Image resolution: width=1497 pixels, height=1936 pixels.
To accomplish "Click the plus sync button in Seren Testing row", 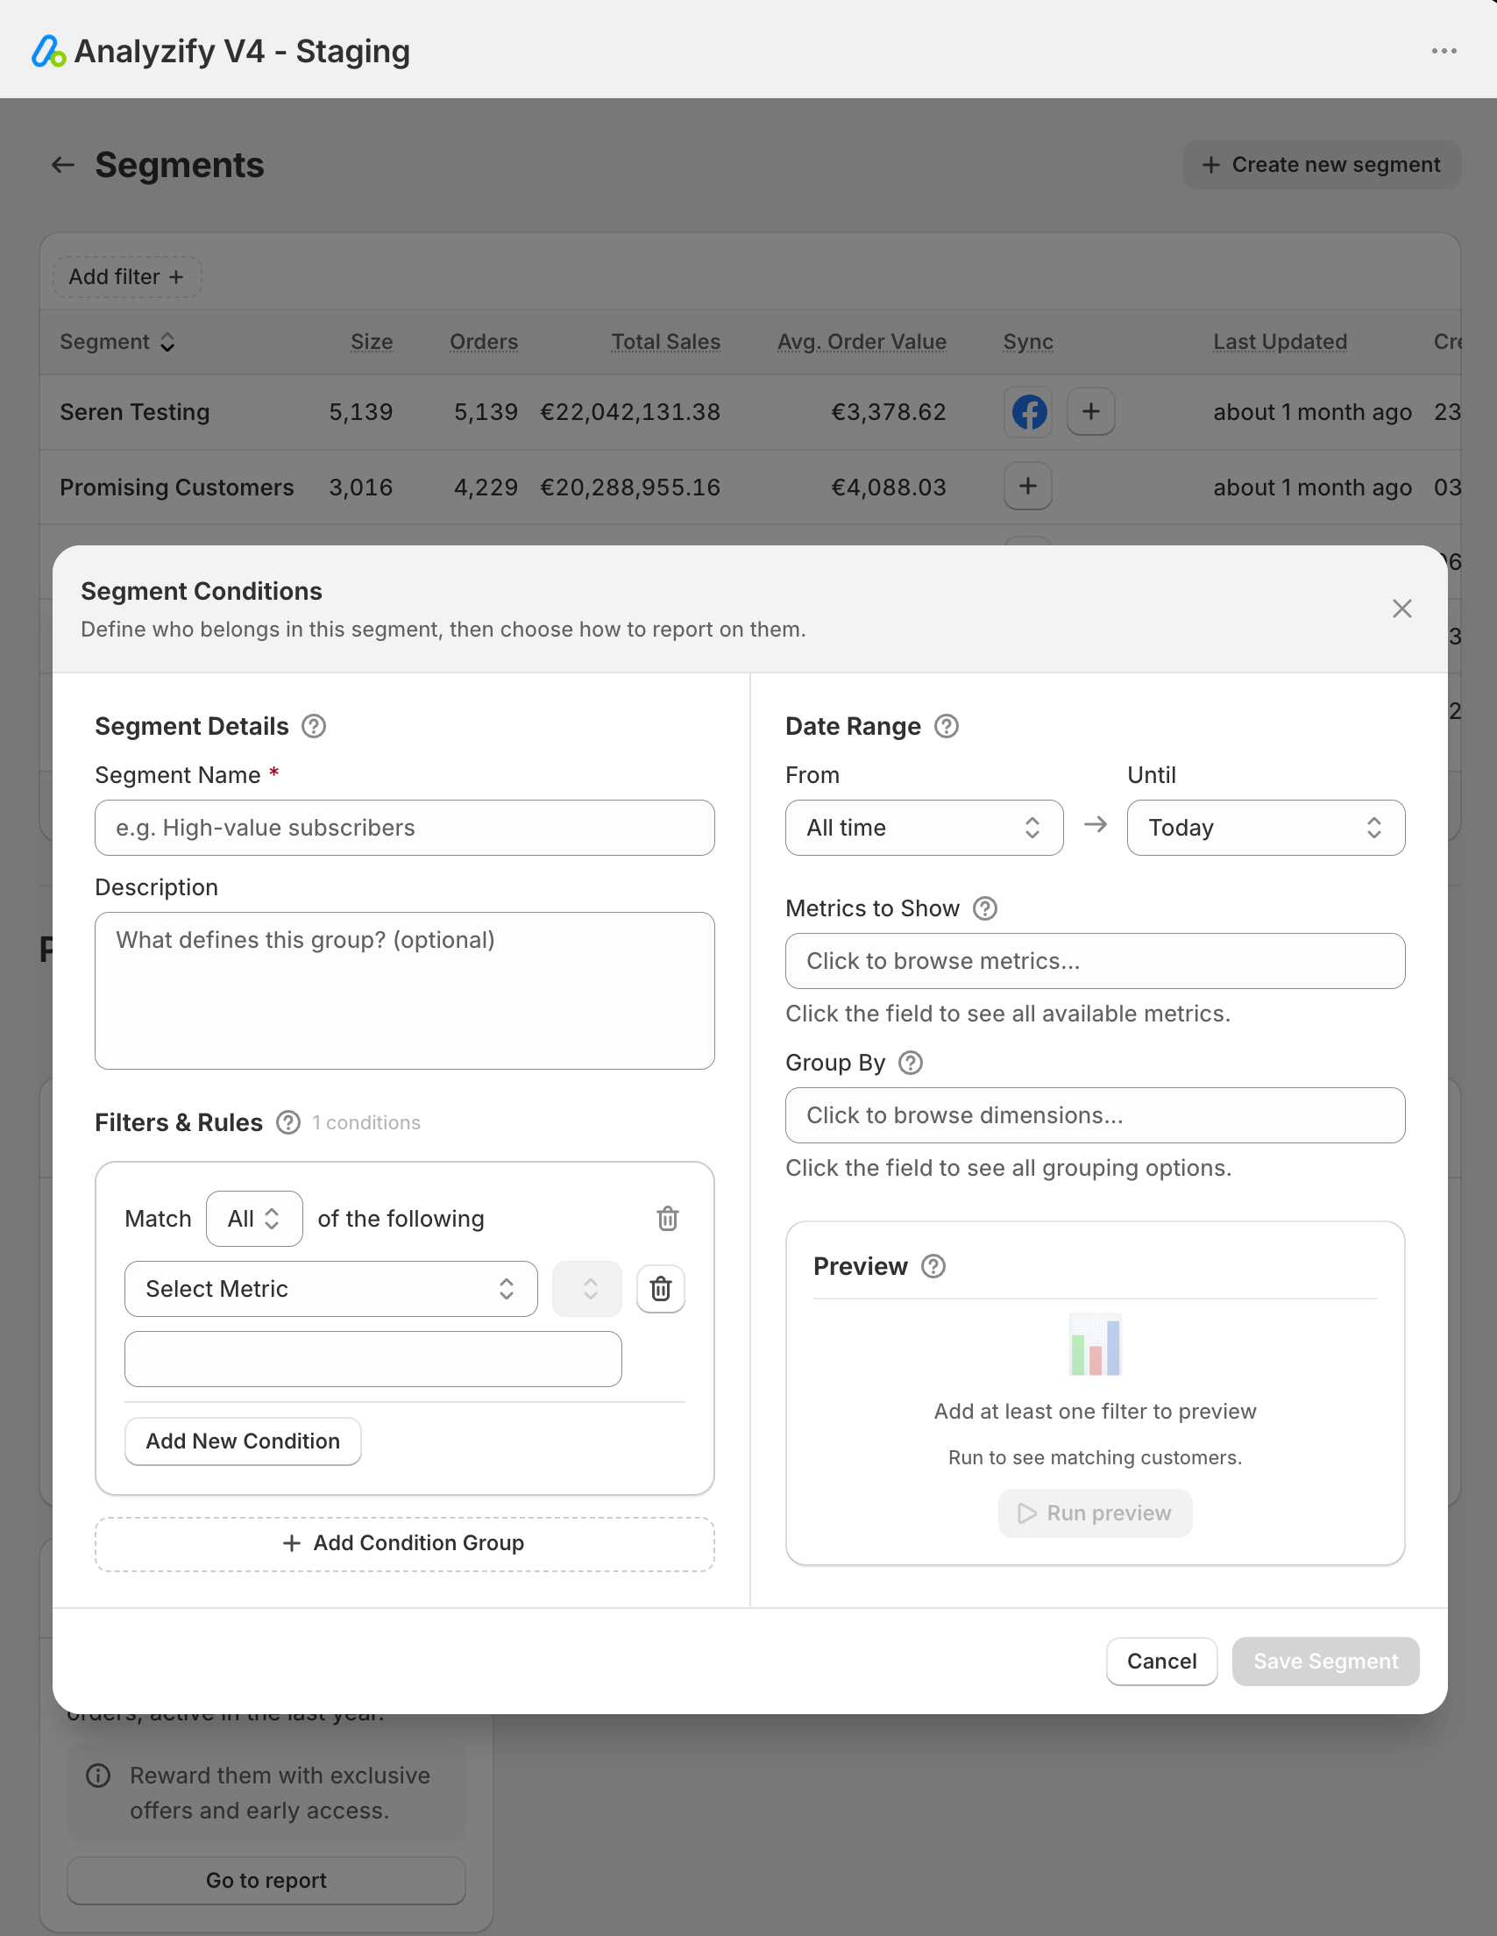I will [x=1091, y=412].
